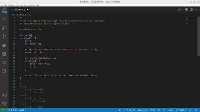200x112 pixels.
Task: Expand run button dropdown arrow
Action: pos(182,10)
